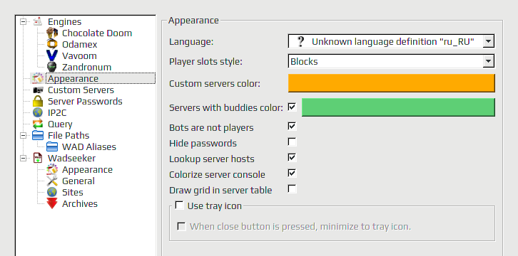Open WAD Aliases settings
Viewport: 518px width, 256px height.
point(89,146)
